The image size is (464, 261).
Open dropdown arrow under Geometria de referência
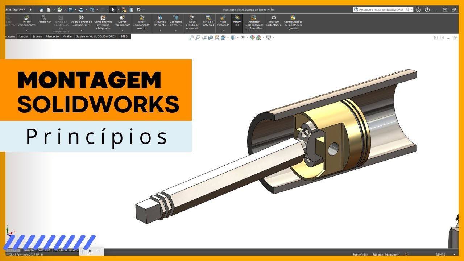[176, 30]
